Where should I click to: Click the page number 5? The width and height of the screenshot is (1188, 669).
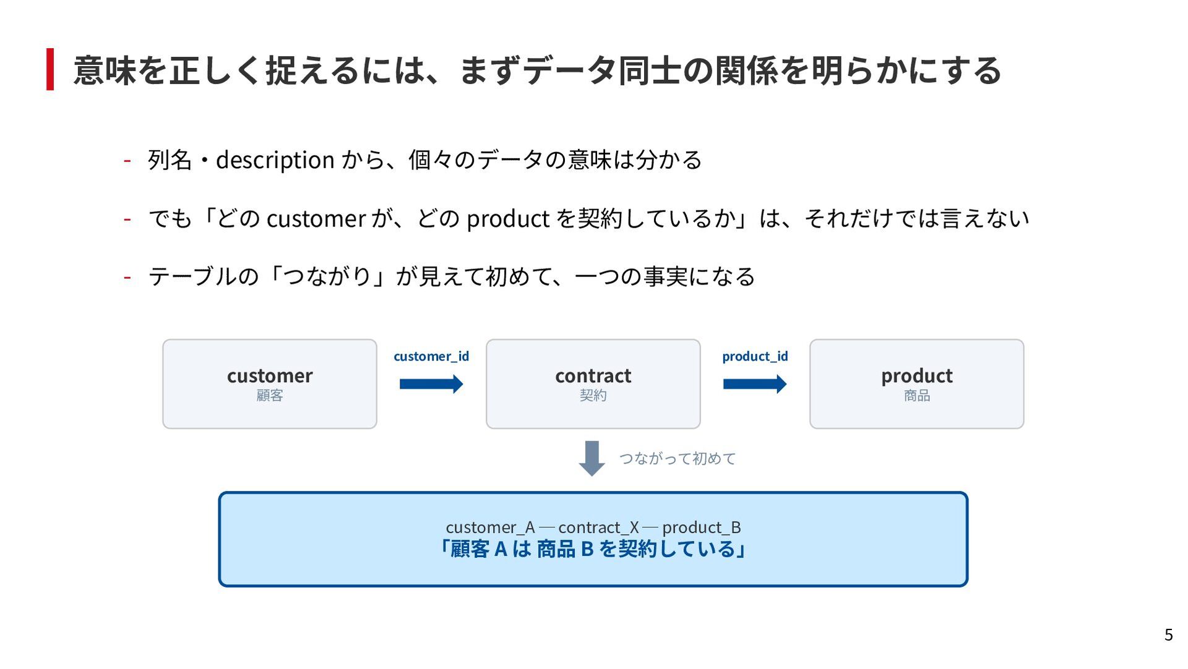[x=1168, y=635]
